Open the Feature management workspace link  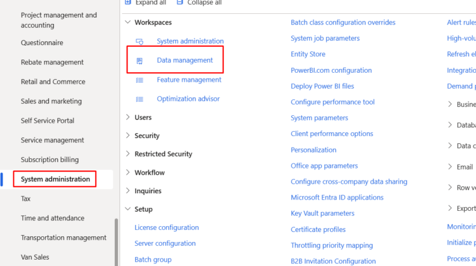(x=189, y=80)
